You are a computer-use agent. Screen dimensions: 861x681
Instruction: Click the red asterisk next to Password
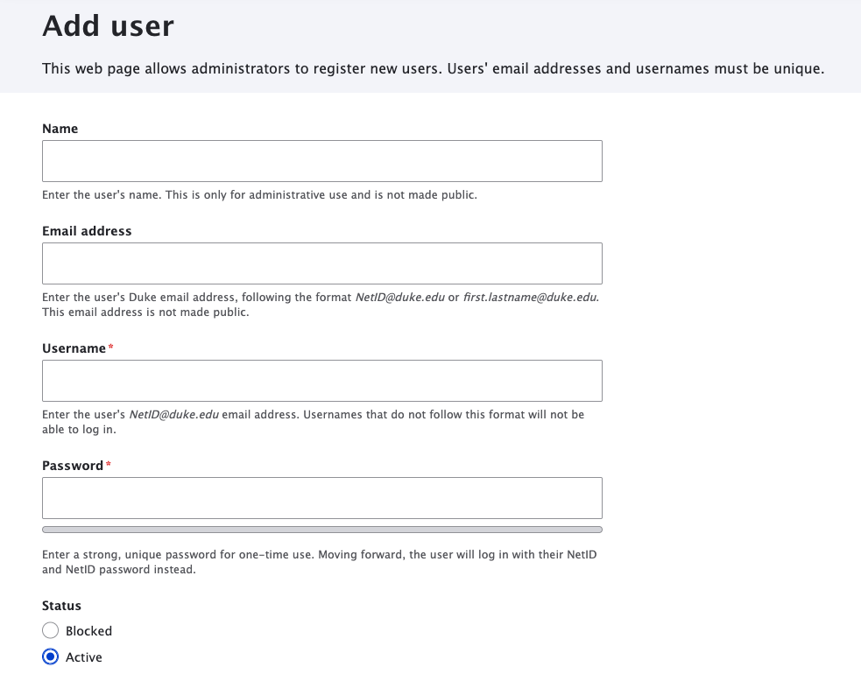coord(107,463)
